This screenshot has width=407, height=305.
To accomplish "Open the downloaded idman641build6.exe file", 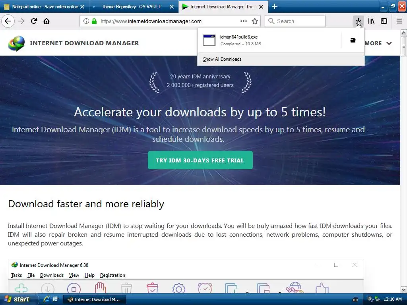I will point(269,40).
